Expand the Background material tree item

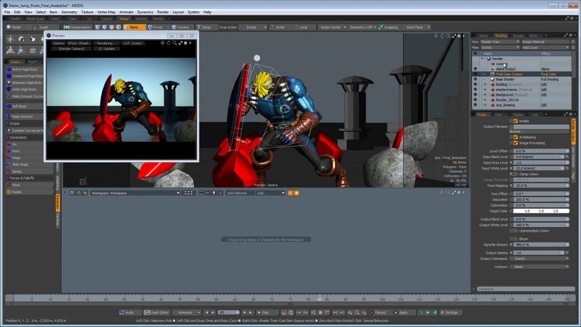click(485, 94)
